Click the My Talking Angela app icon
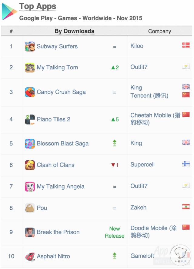The height and width of the screenshot is (269, 194). [x=30, y=187]
